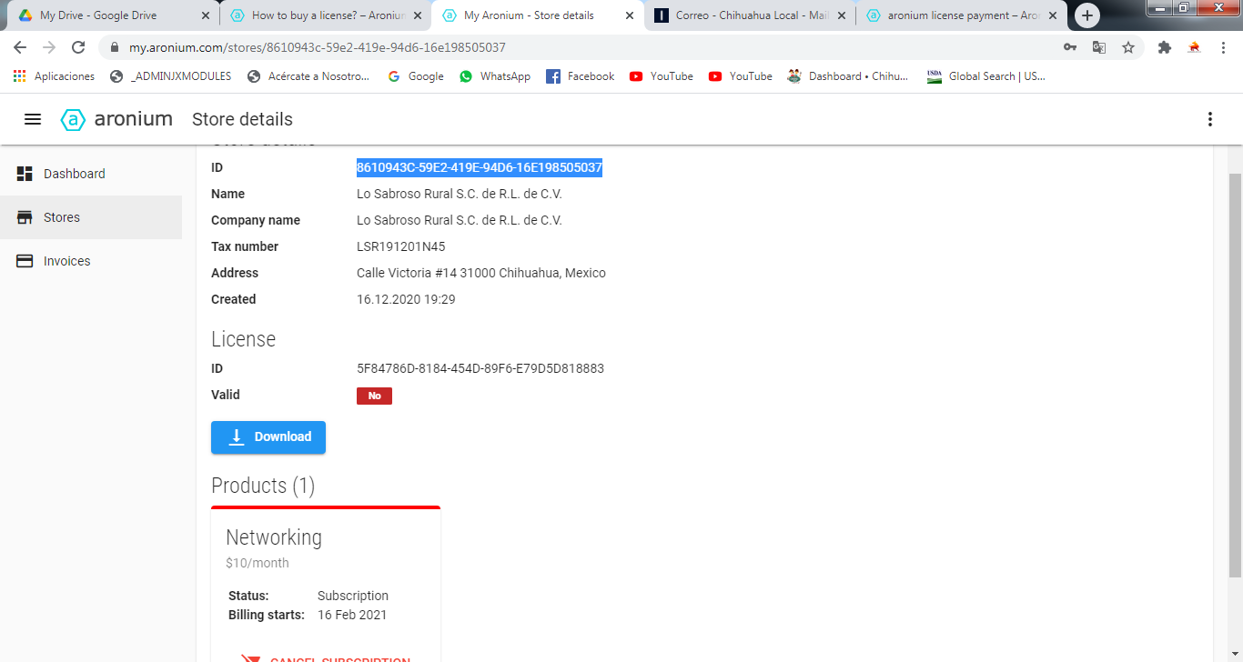The width and height of the screenshot is (1243, 662).
Task: Open Invoices from the sidebar
Action: point(66,261)
